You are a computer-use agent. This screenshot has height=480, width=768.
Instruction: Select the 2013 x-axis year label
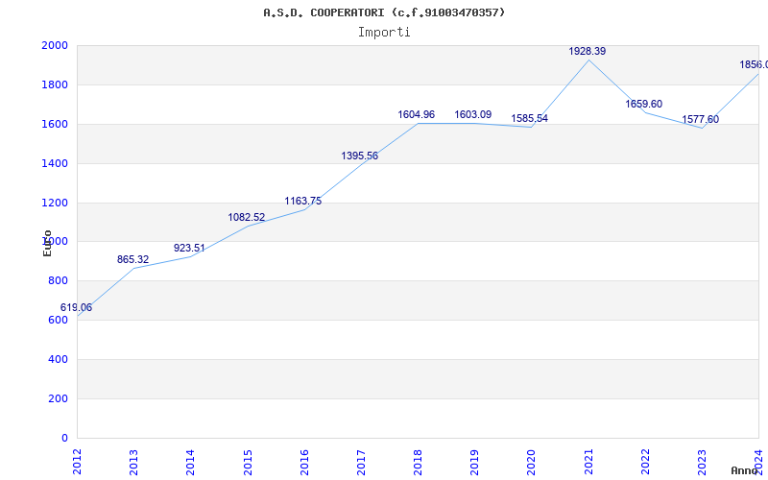tap(133, 460)
